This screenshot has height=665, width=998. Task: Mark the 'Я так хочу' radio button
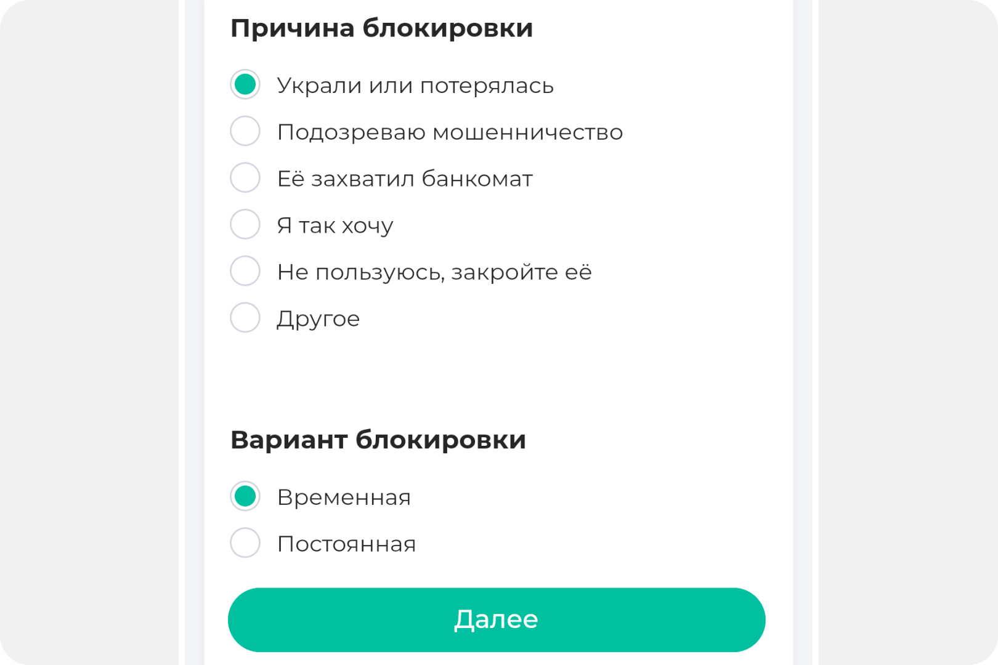pos(245,224)
